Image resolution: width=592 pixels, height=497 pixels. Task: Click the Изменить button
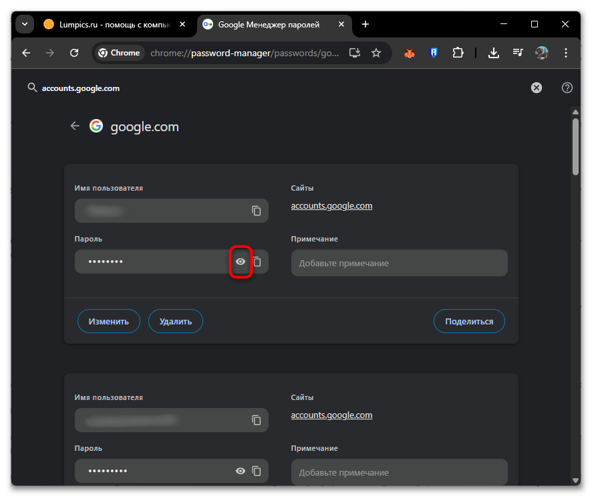point(109,321)
